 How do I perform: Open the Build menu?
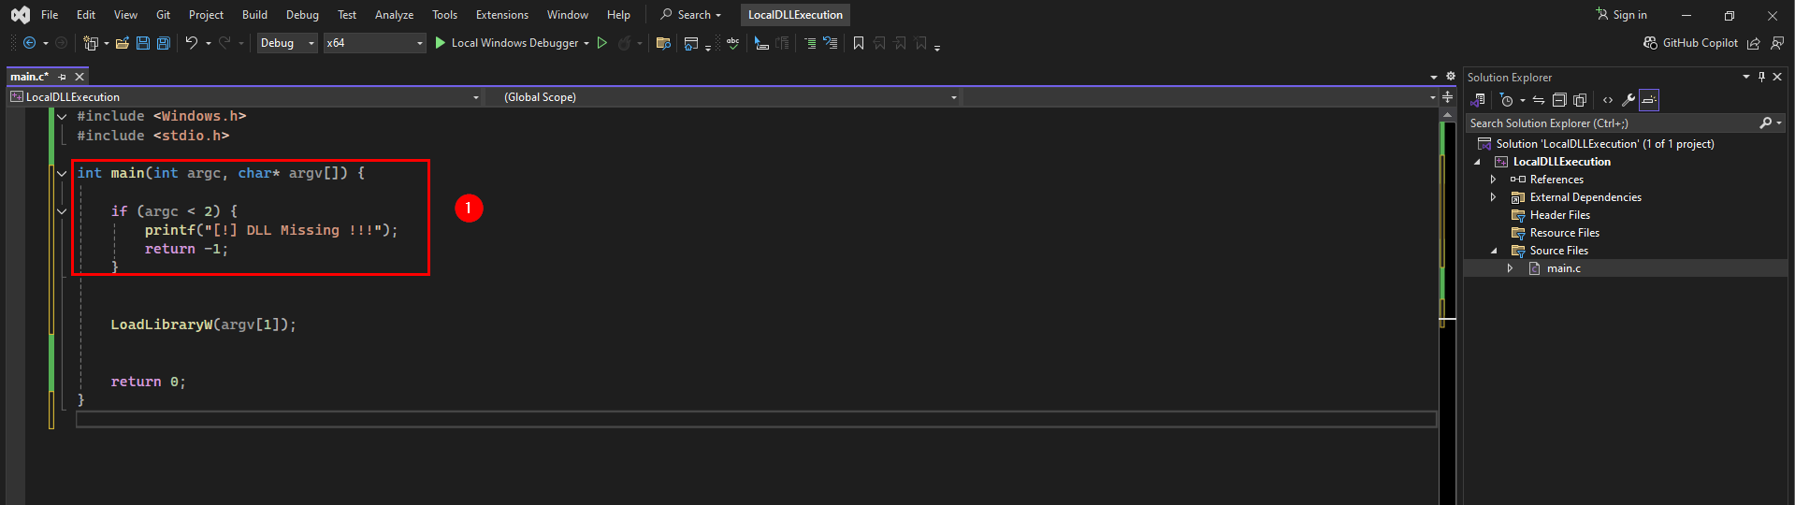254,15
